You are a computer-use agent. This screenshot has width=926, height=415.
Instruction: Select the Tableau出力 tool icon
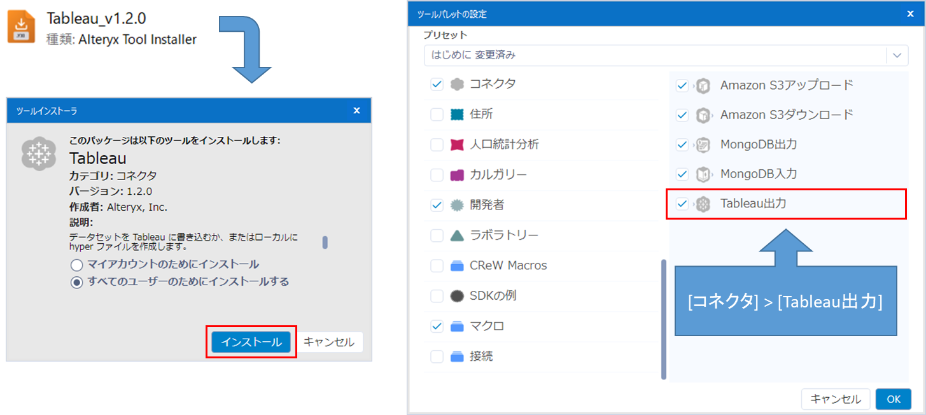pyautogui.click(x=703, y=204)
